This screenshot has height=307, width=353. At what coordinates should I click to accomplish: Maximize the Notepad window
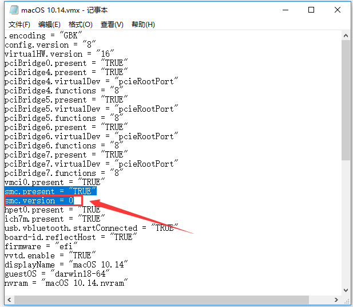311,10
